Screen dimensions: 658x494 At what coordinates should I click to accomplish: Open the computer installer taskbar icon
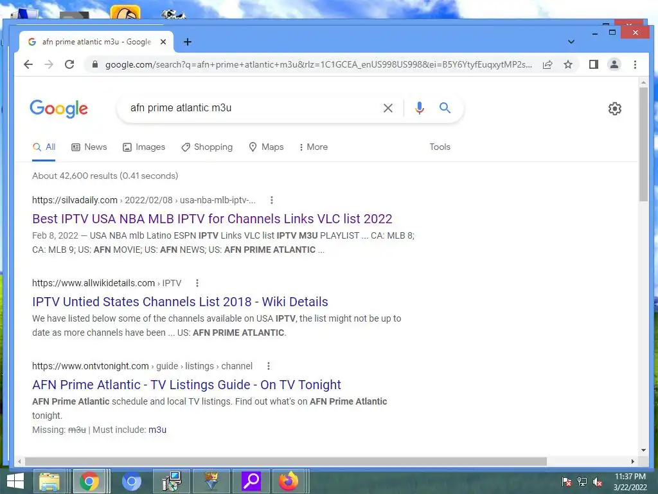click(172, 481)
